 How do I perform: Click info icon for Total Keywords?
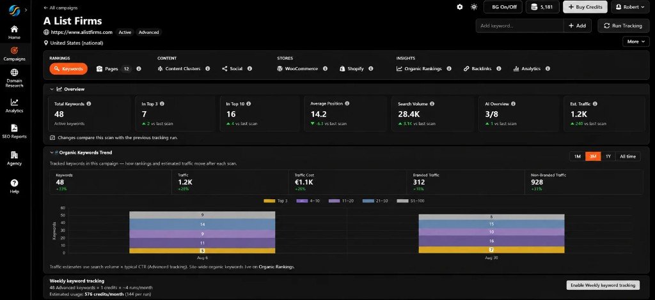tap(88, 104)
